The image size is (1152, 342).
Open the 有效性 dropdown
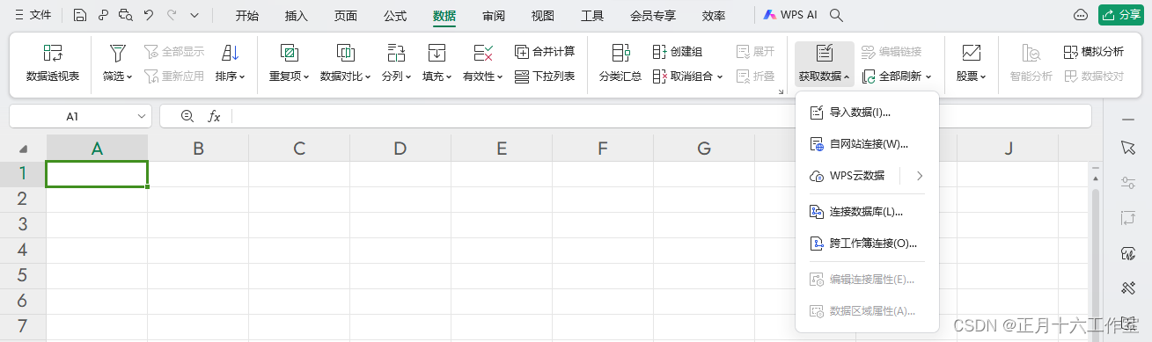482,63
